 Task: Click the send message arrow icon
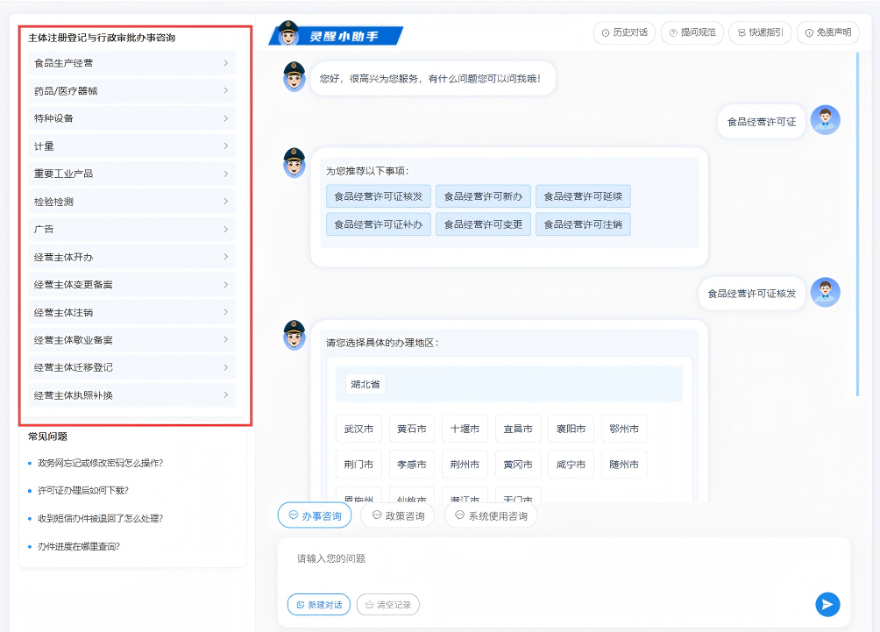(827, 604)
